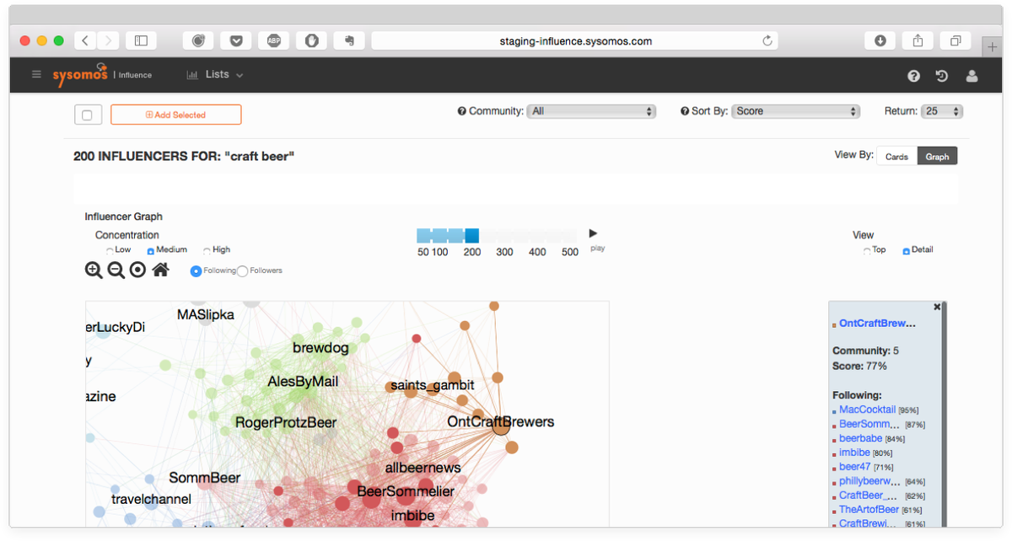Click the detail panel scrollbar
Viewport: 1012px width, 541px height.
tap(945, 415)
